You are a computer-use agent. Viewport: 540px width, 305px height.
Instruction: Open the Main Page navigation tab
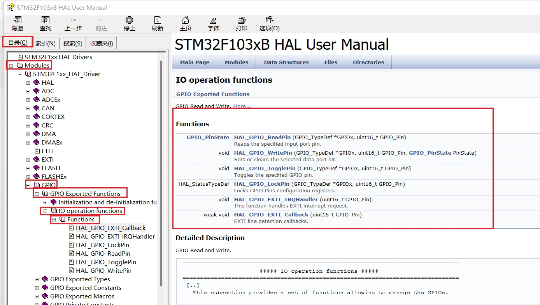(x=195, y=62)
